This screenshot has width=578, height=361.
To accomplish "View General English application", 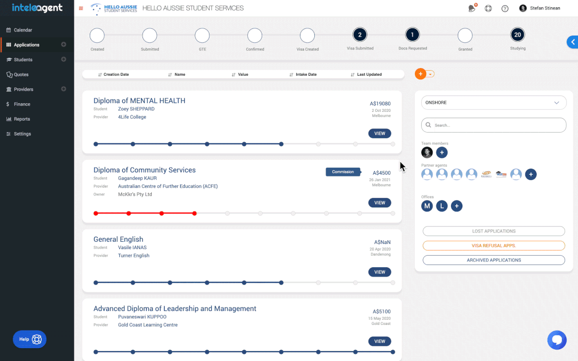I will pyautogui.click(x=380, y=272).
